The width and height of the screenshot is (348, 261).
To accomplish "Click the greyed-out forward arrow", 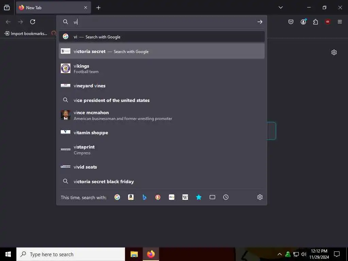I will 20,22.
